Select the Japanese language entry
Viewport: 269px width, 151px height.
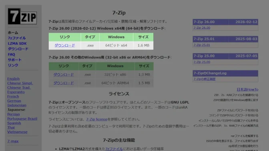[x=16, y=110]
